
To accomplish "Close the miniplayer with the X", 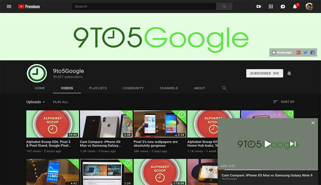I will [x=313, y=123].
